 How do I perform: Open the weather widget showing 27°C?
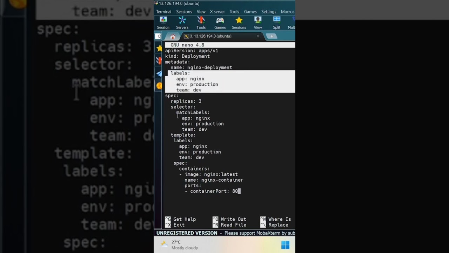tap(180, 245)
